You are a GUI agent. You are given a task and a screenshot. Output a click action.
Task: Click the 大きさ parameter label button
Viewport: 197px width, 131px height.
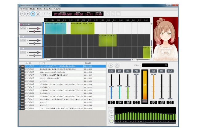[111, 71]
